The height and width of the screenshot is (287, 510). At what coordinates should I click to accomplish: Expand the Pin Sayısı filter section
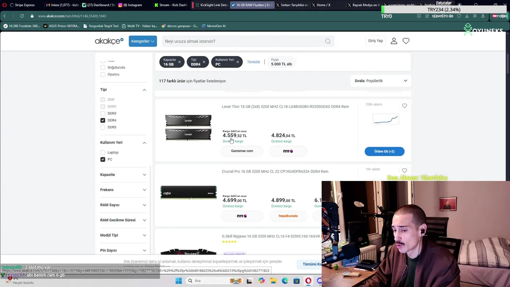pyautogui.click(x=123, y=250)
